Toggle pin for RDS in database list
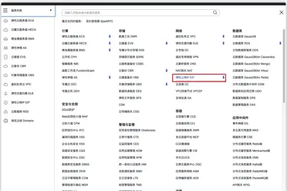This screenshot has width=287, height=191. click(x=280, y=43)
